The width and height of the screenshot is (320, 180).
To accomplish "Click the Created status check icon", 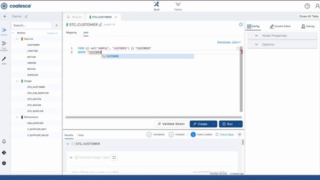I will [171, 134].
